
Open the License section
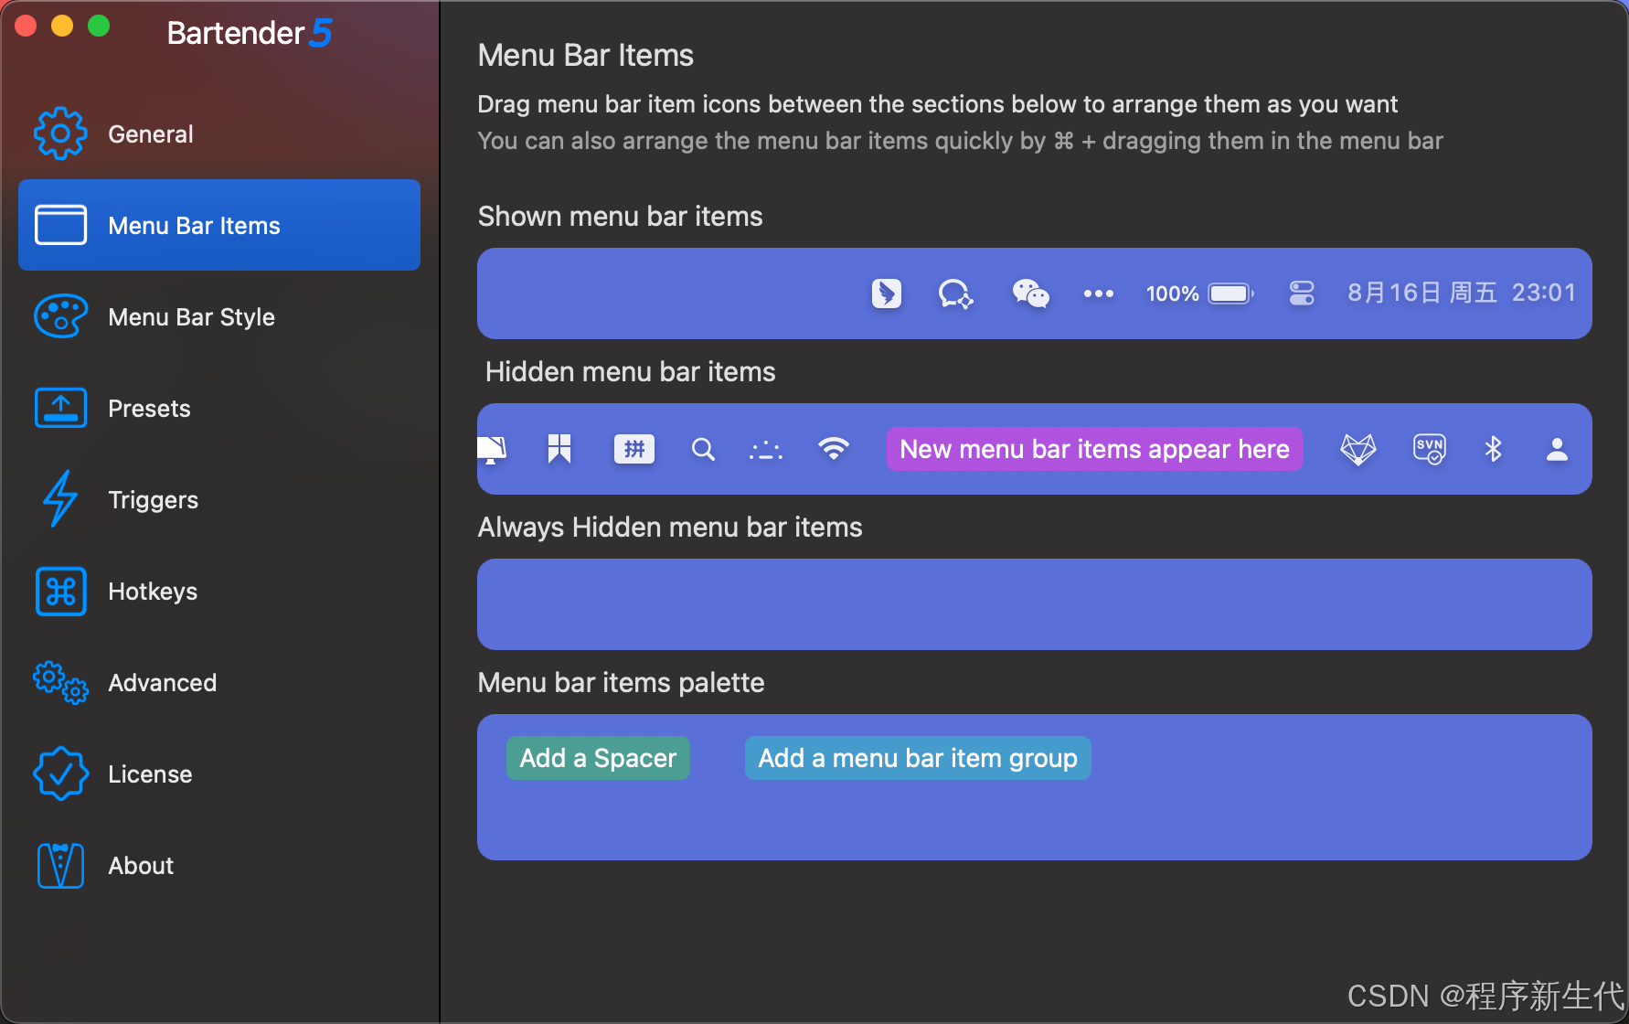pyautogui.click(x=219, y=773)
